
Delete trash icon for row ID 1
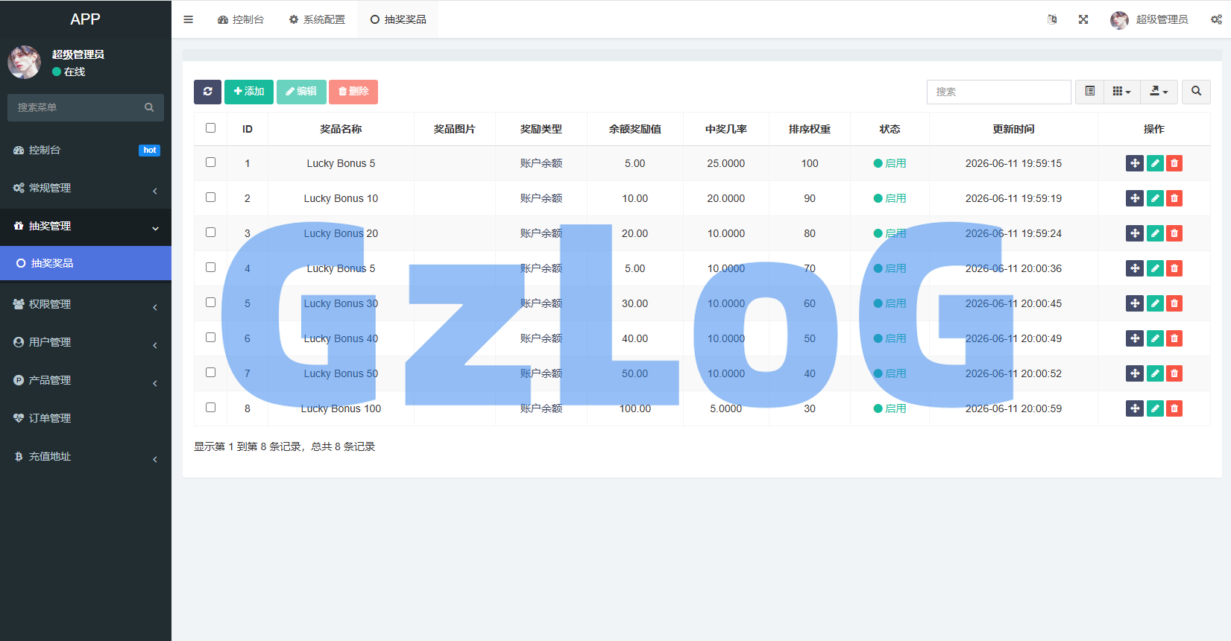click(1174, 163)
